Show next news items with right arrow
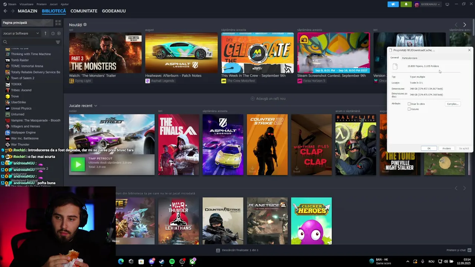Image resolution: width=475 pixels, height=267 pixels. [464, 25]
